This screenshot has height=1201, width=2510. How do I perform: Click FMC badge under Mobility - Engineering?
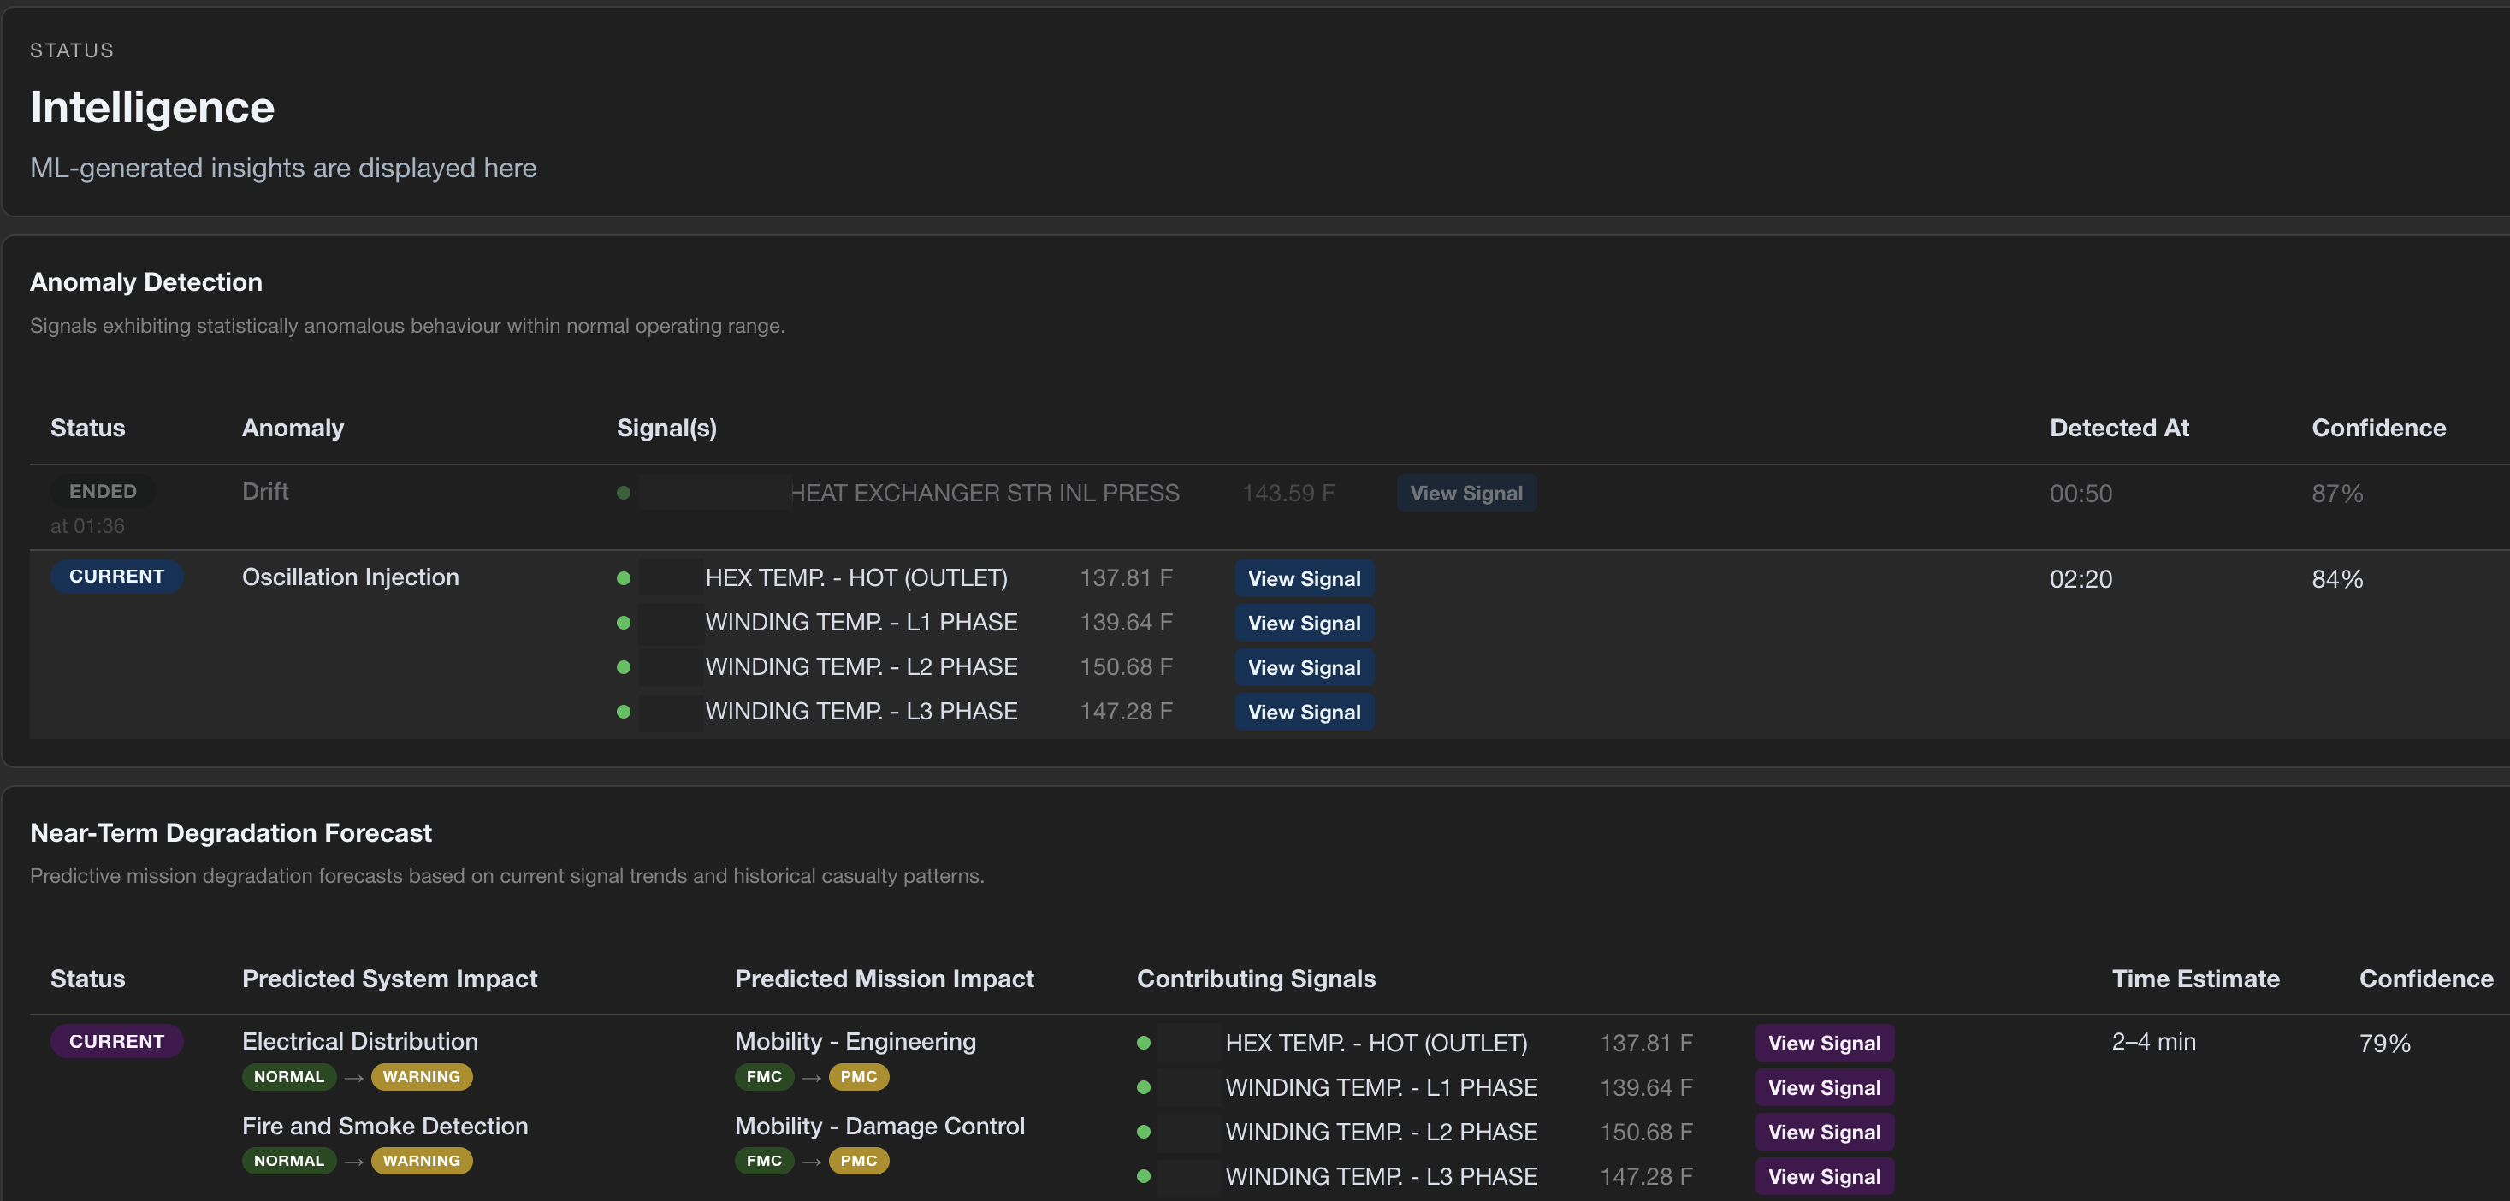(x=764, y=1076)
